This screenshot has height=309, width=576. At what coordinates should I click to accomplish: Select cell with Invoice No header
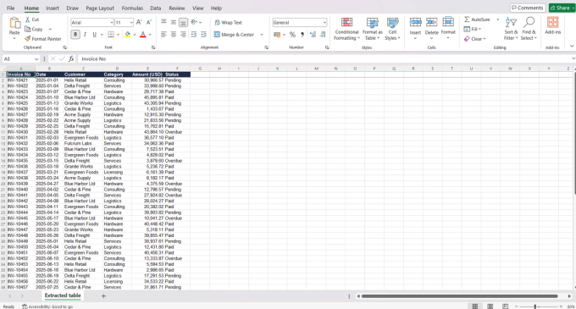[21, 74]
